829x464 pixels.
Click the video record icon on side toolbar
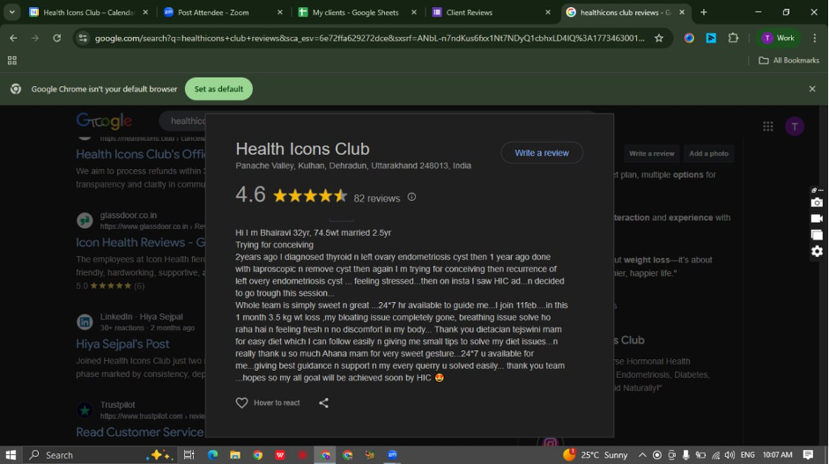pyautogui.click(x=817, y=218)
